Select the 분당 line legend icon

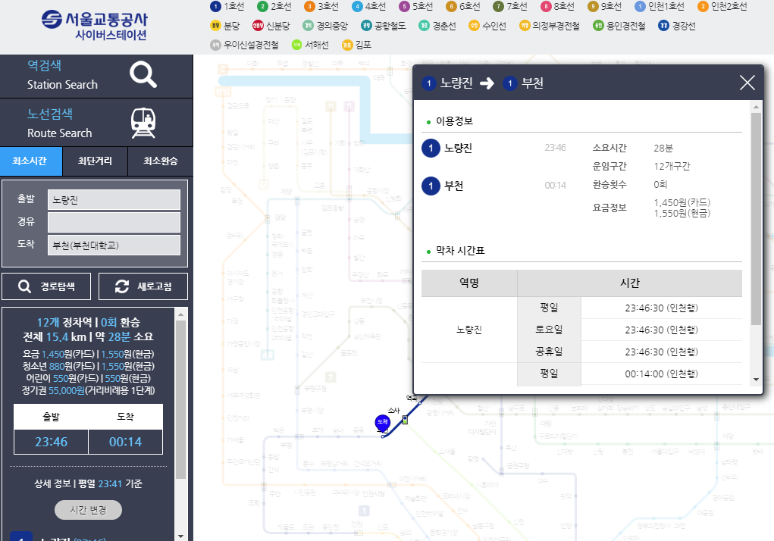click(215, 26)
